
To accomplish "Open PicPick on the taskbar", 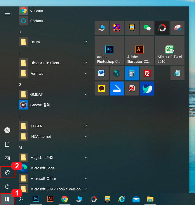I will tap(94, 199).
